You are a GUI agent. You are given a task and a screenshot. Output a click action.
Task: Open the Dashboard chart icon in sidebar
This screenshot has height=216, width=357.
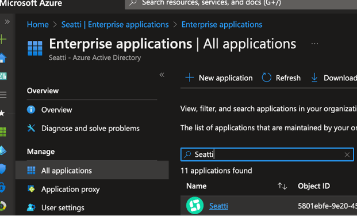(x=3, y=76)
